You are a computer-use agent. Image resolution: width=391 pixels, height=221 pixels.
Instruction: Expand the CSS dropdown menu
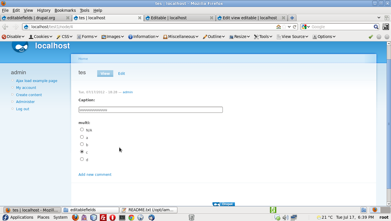[64, 37]
